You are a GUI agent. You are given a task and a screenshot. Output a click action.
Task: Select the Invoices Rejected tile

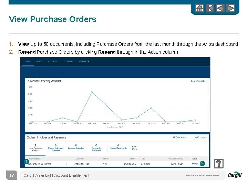pyautogui.click(x=76, y=147)
